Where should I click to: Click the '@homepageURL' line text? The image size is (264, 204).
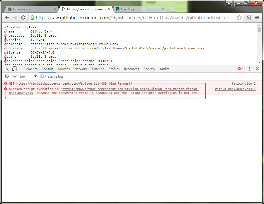pyautogui.click(x=61, y=44)
